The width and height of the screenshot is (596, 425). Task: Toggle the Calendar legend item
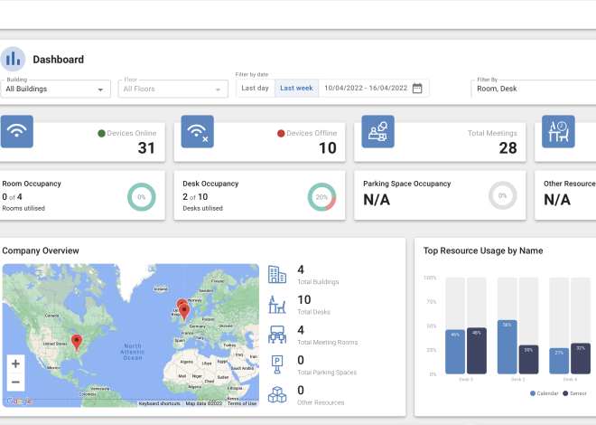coord(545,393)
